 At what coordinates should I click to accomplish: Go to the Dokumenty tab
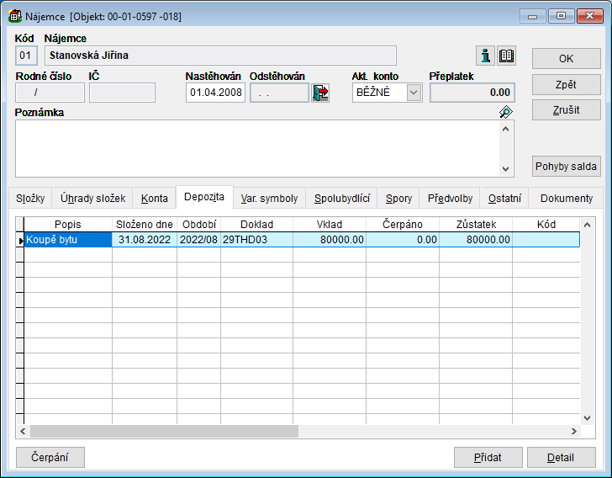[566, 199]
